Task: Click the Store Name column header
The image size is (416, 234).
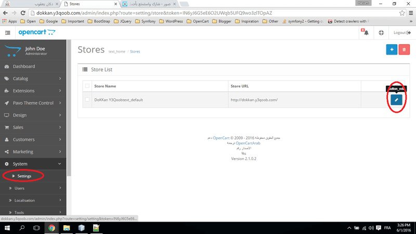Action: pyautogui.click(x=105, y=86)
